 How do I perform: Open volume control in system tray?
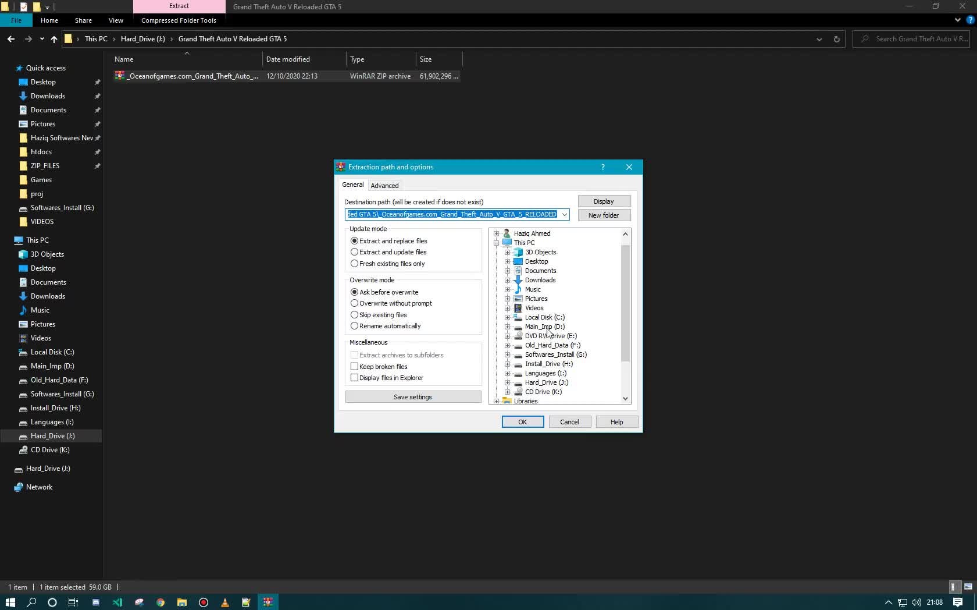[x=917, y=602]
